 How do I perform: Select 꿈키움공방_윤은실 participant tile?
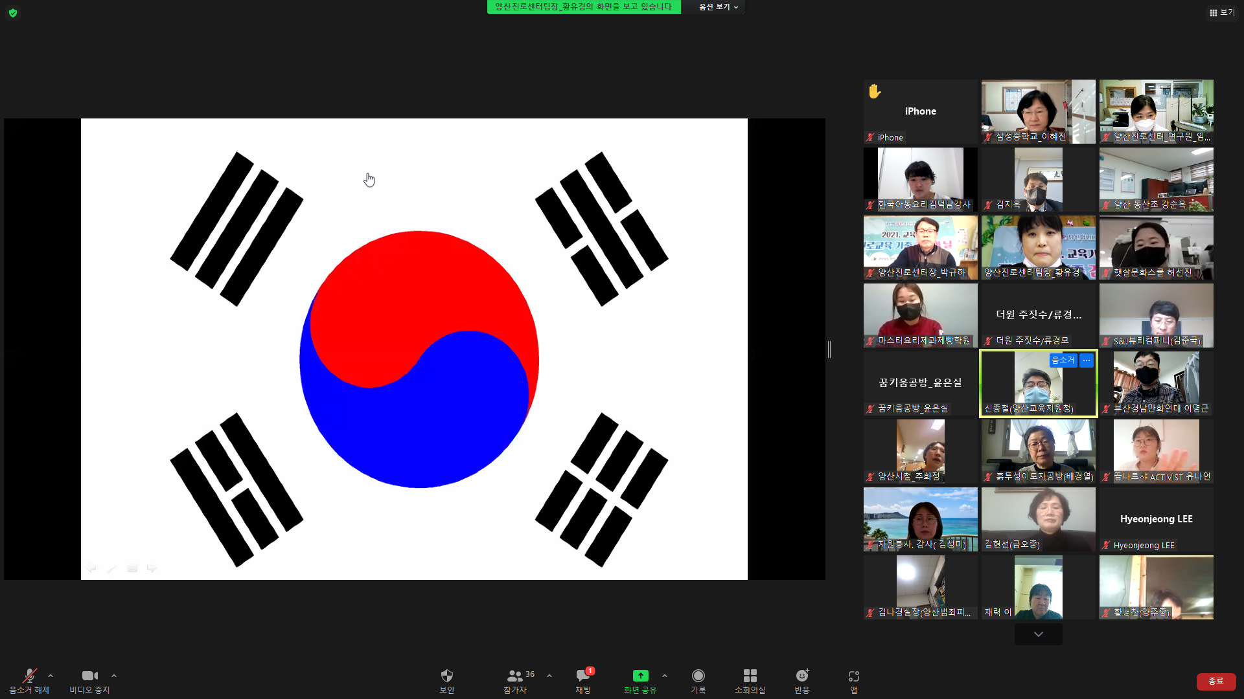[920, 383]
